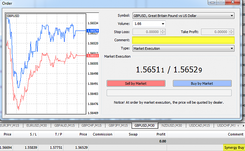Click the blue 1.56529 ask price label
This screenshot has width=245, height=151.
93,31
